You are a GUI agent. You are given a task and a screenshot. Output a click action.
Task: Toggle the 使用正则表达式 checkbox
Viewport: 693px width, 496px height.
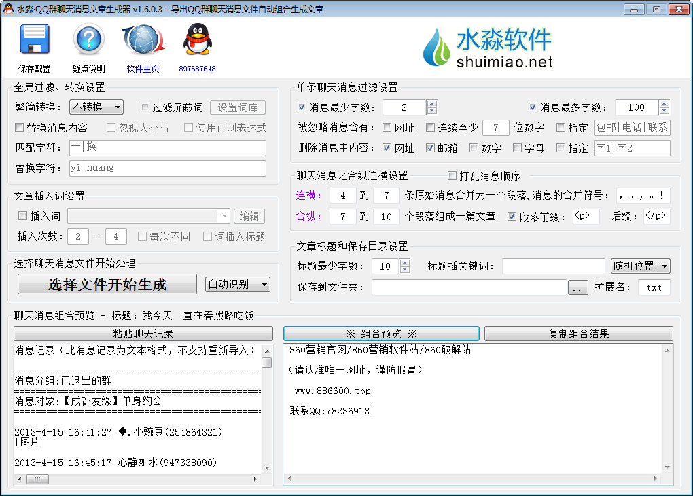pos(188,128)
